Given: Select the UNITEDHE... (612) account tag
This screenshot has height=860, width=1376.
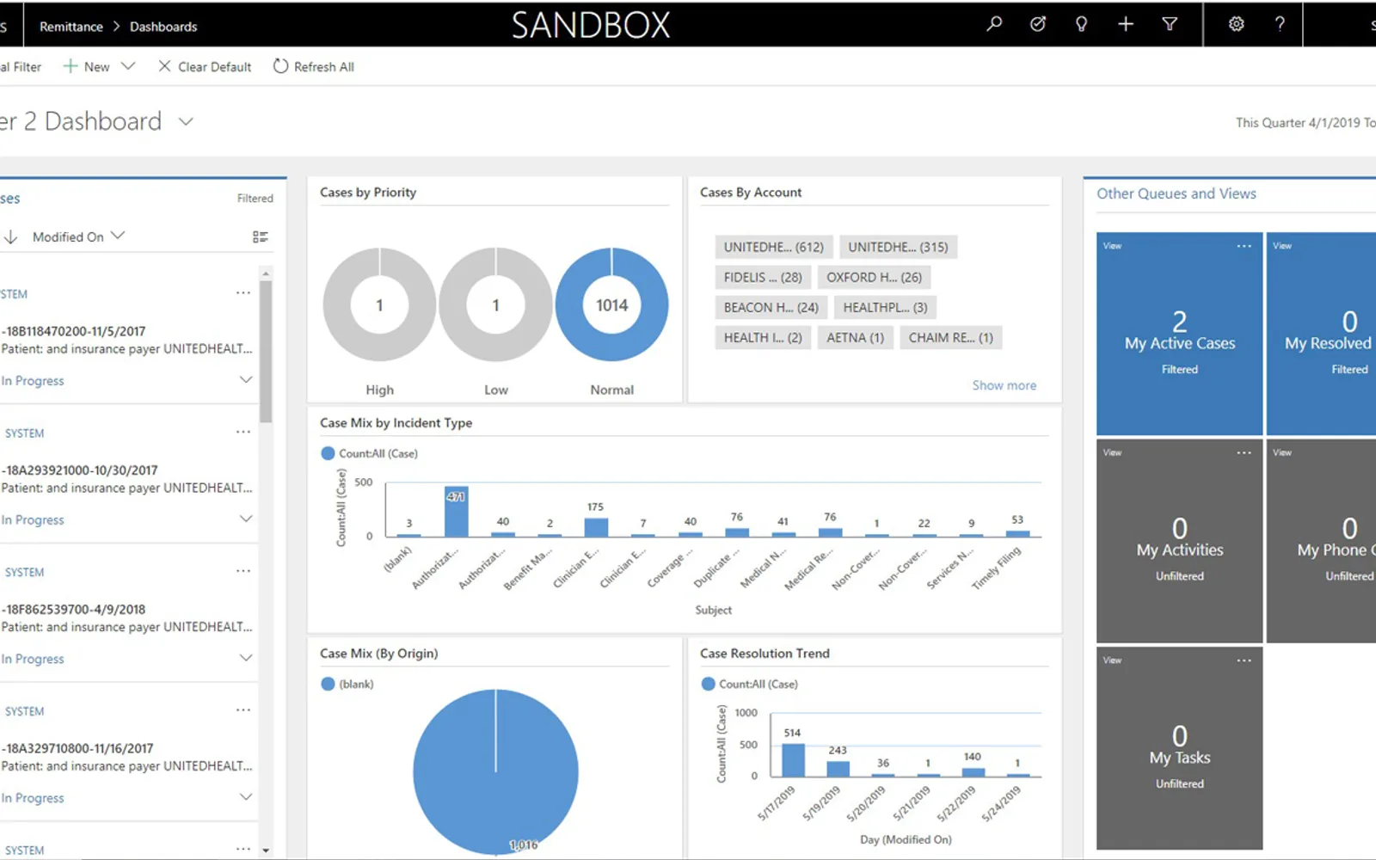Looking at the screenshot, I should (x=773, y=247).
